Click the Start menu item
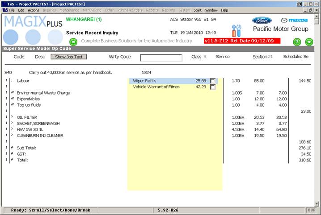The height and width of the screenshot is (215, 321). [197, 10]
